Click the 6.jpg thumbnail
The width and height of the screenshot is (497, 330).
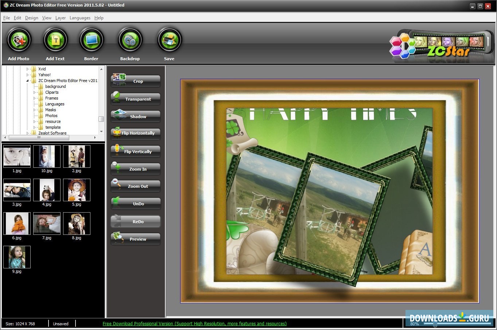tap(17, 224)
